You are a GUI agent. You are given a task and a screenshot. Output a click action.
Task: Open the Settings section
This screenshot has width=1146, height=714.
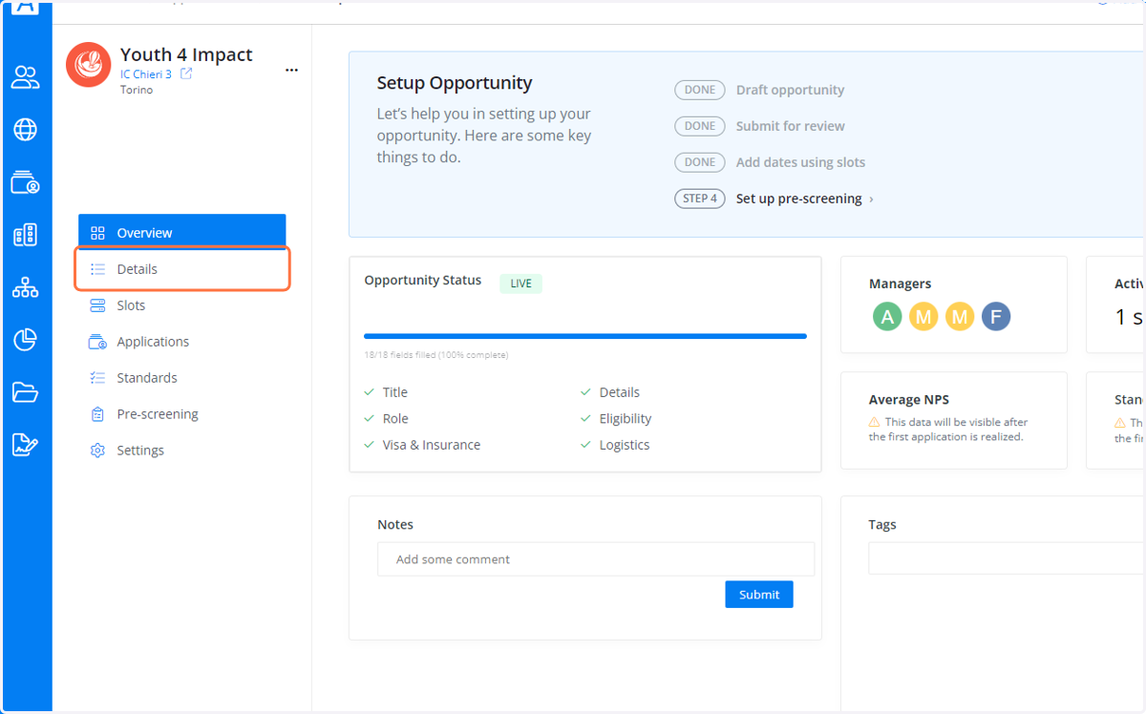pos(182,451)
